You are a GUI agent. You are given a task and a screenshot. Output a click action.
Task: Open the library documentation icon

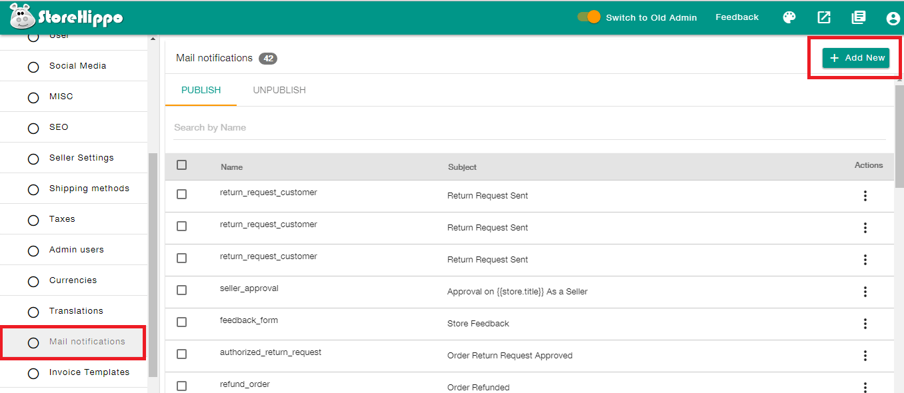(859, 18)
